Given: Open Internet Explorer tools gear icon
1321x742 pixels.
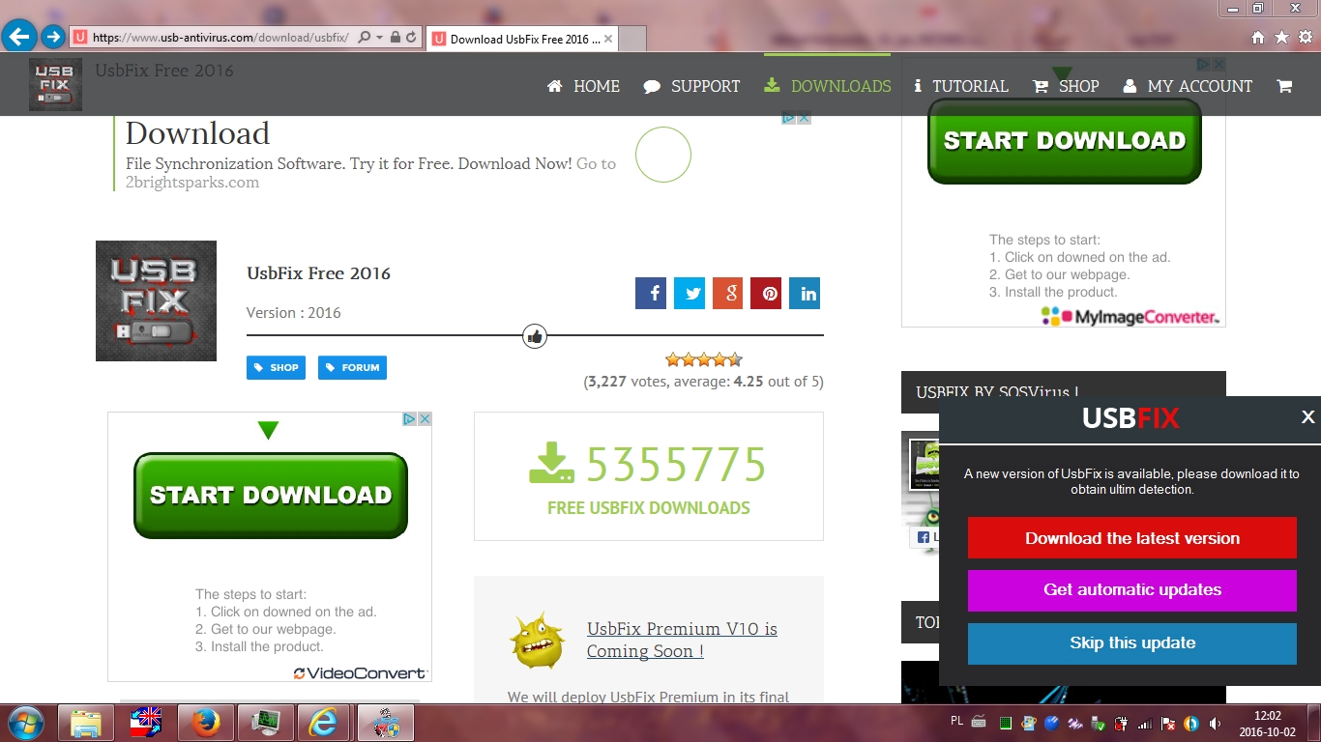Looking at the screenshot, I should (x=1306, y=38).
